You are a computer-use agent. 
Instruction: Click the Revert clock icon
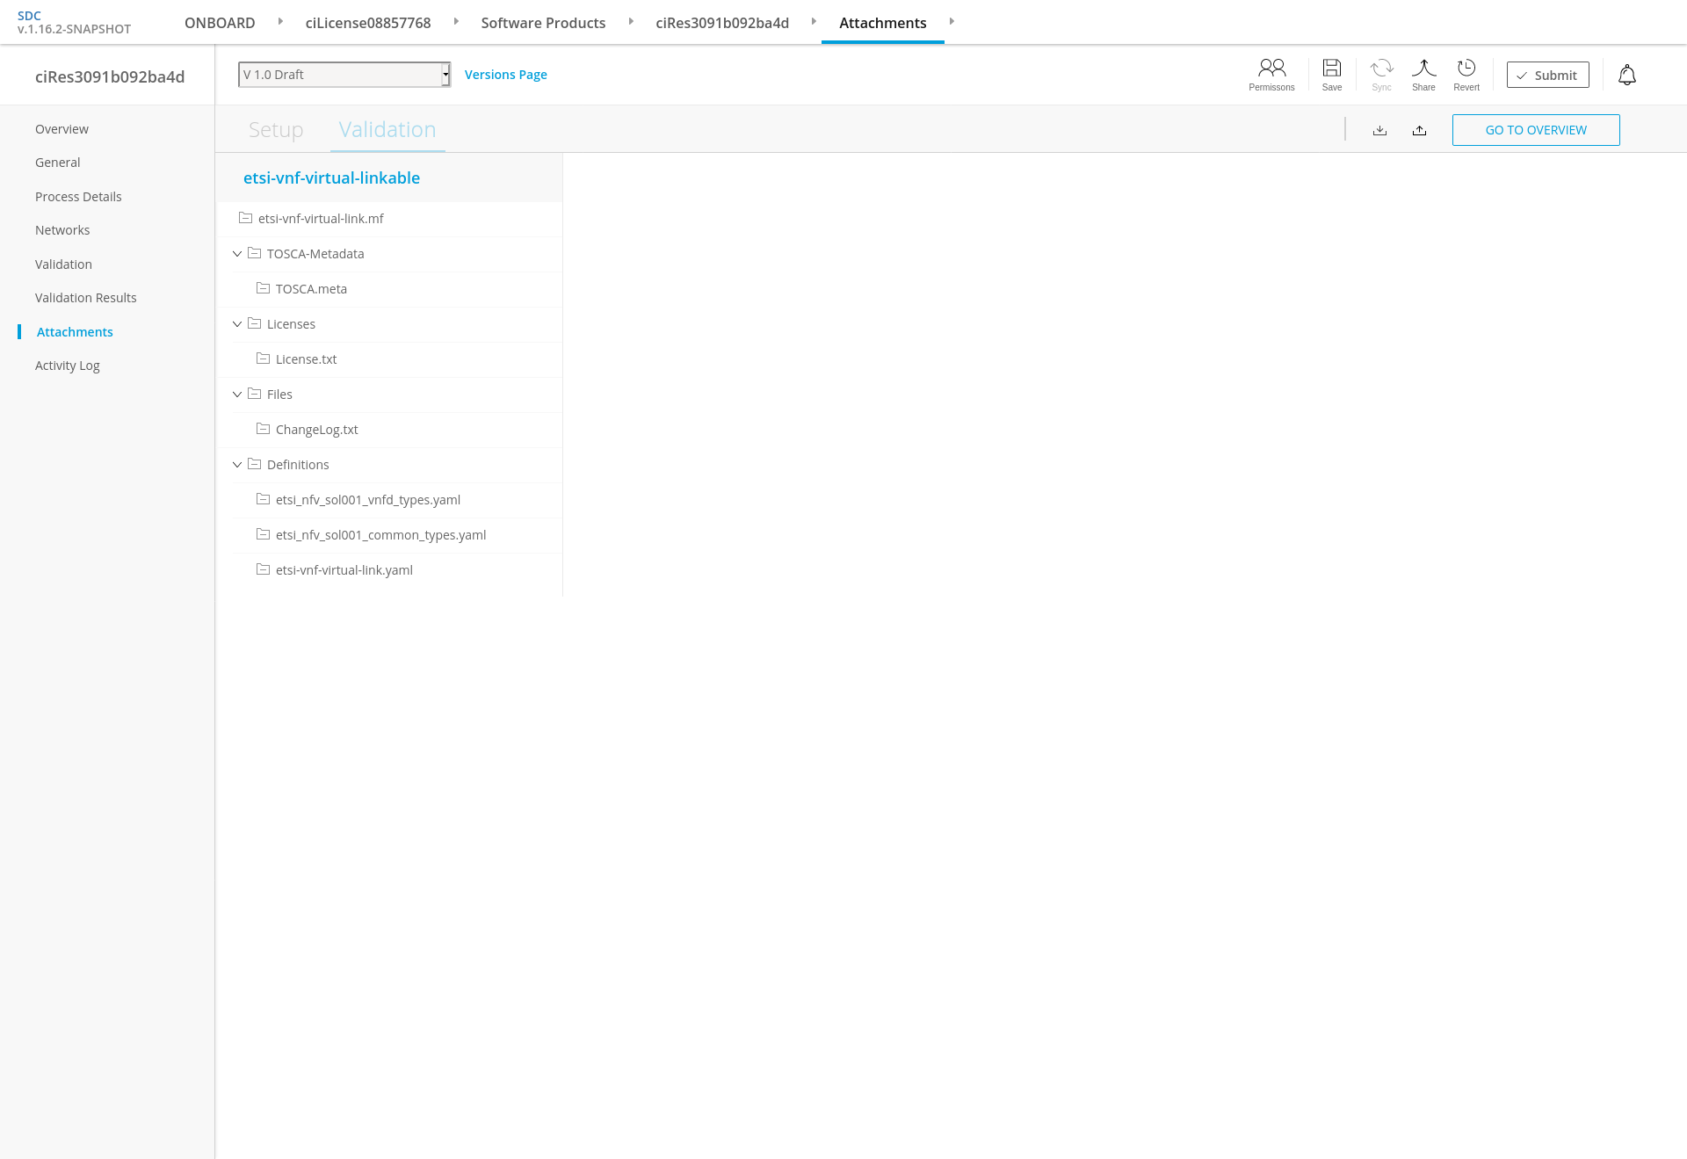point(1466,69)
